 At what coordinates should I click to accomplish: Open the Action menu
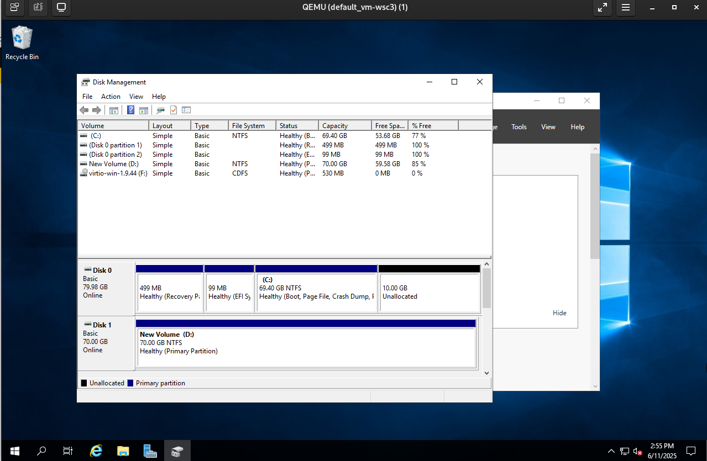click(111, 97)
